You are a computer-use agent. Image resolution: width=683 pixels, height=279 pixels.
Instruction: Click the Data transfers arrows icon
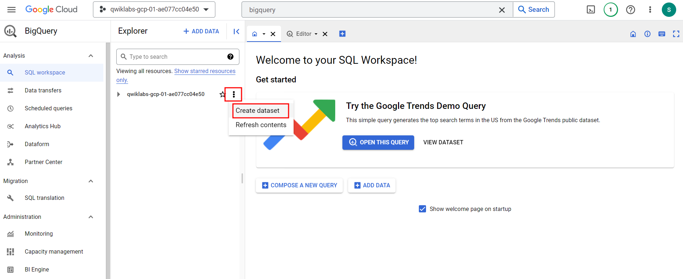coord(10,90)
